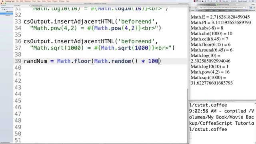Open the Help menu
Image resolution: width=256 pixels, height=144 pixels.
point(68,1)
